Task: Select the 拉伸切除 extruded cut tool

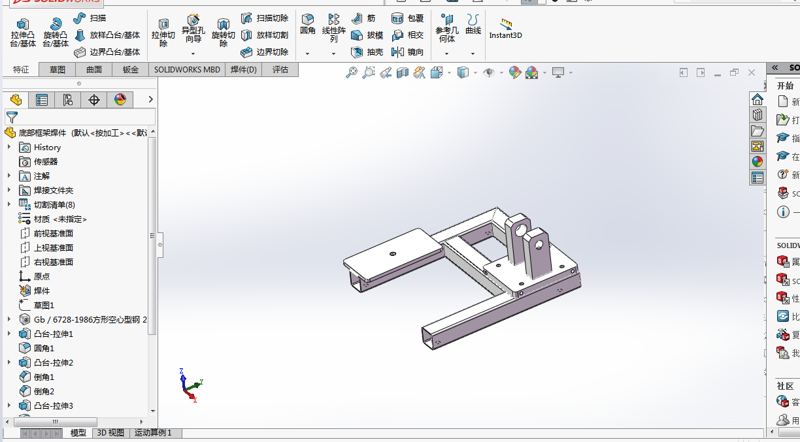Action: (163, 33)
